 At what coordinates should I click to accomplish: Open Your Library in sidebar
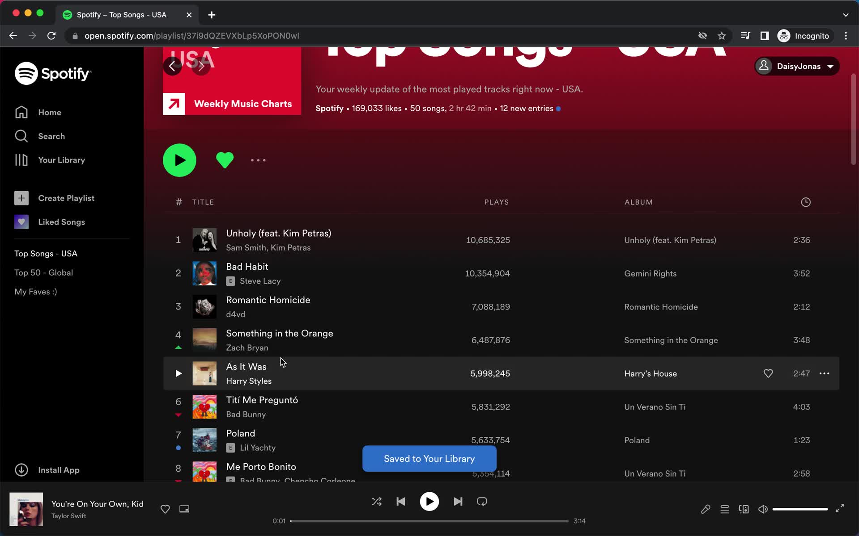pyautogui.click(x=50, y=160)
